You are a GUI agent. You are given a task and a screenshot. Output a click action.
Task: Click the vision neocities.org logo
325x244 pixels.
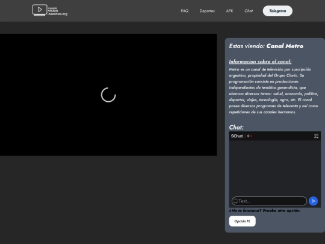pos(50,10)
